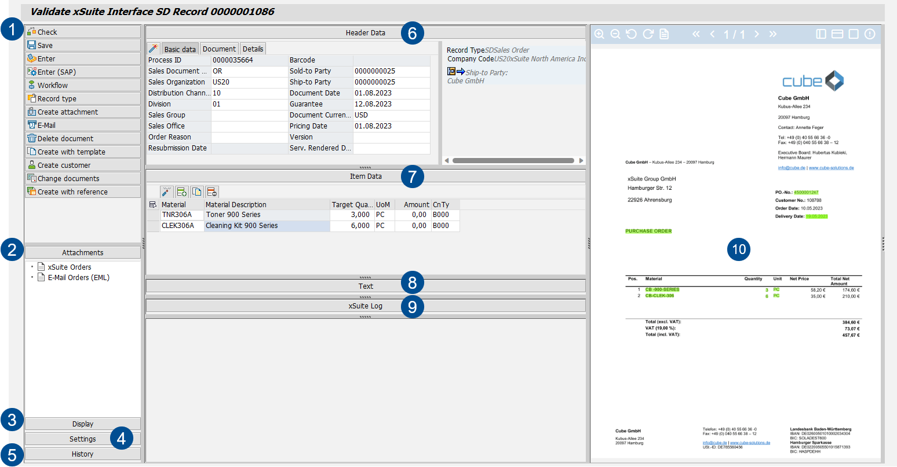
Task: Click the info icon in viewer toolbar
Action: click(x=869, y=34)
